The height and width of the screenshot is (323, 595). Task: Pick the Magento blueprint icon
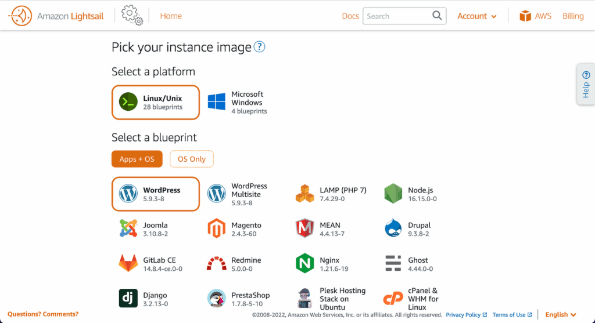coord(217,228)
